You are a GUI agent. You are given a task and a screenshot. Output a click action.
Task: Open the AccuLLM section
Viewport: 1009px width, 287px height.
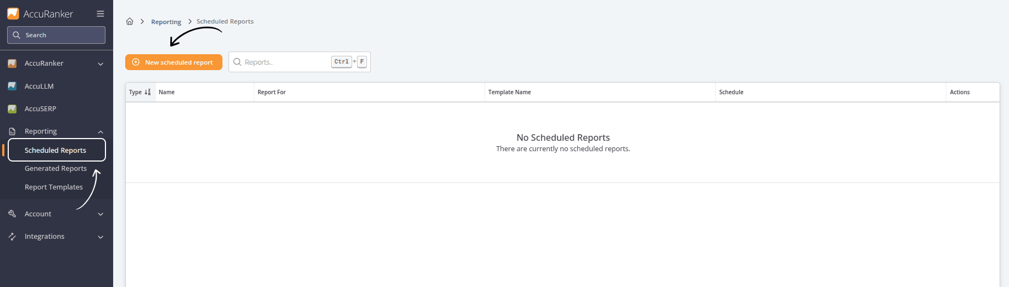pos(39,86)
